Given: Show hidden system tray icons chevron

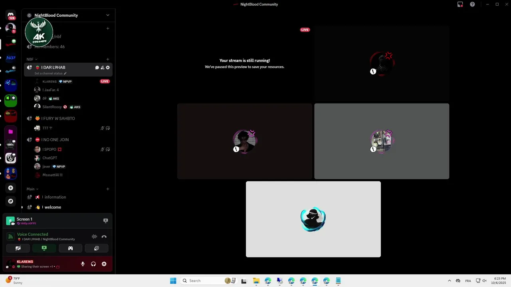Looking at the screenshot, I should 450,281.
